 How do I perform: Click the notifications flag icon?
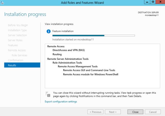click(48, 94)
